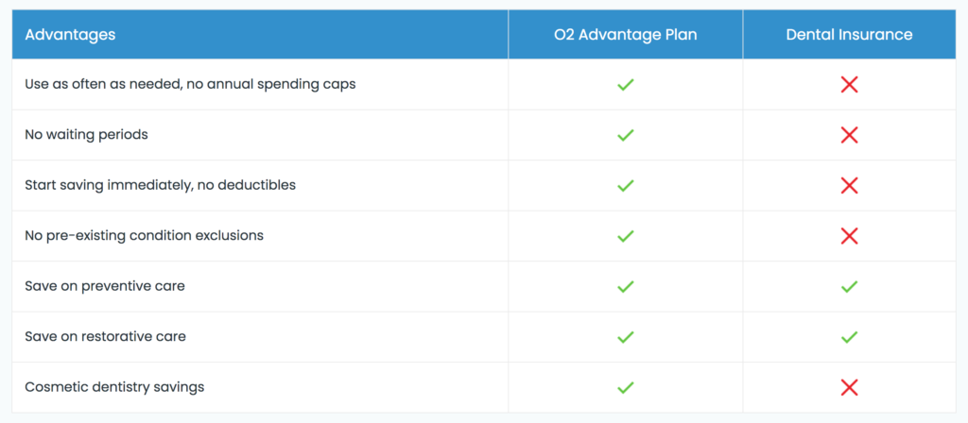Click the red X for Cosmetic dentistry savings

tap(850, 388)
